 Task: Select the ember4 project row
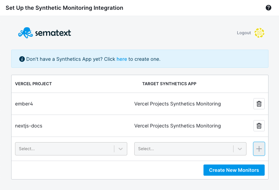click(x=140, y=104)
